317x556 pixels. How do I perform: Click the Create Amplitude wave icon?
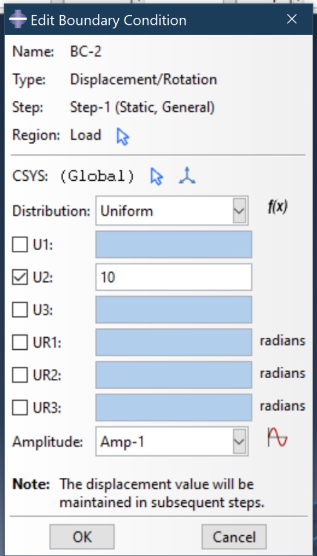click(277, 437)
